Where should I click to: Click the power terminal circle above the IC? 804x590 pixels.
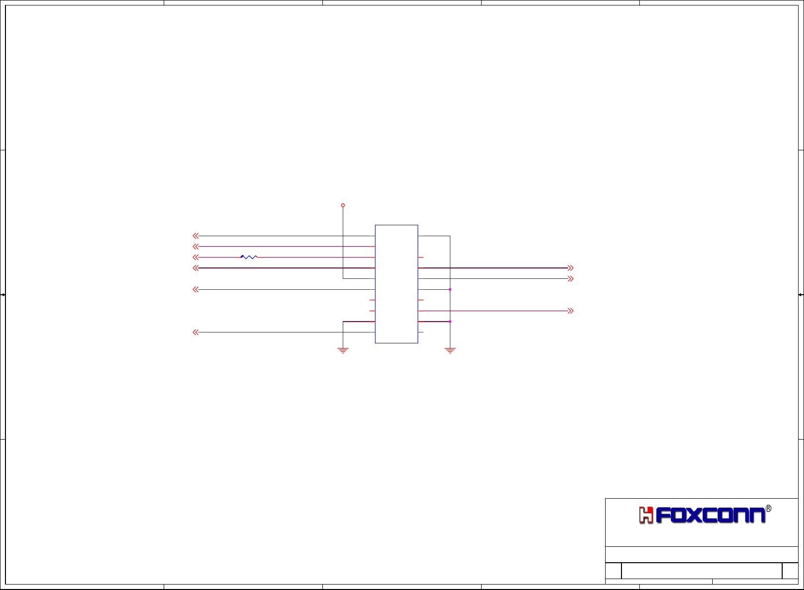click(343, 205)
